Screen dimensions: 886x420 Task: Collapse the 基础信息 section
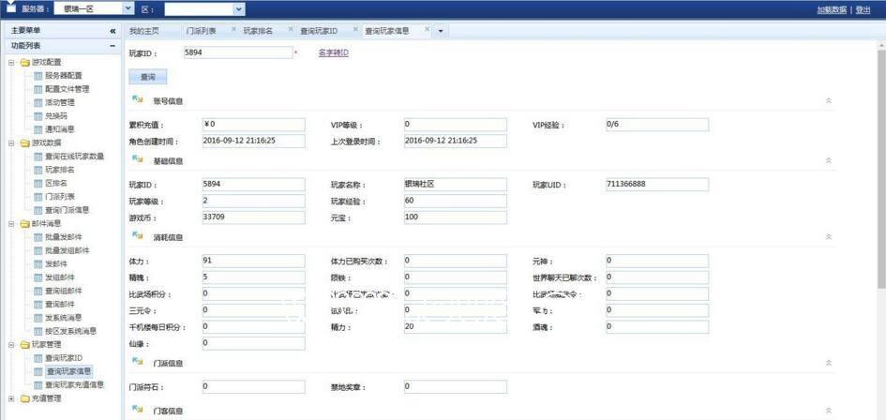click(828, 160)
